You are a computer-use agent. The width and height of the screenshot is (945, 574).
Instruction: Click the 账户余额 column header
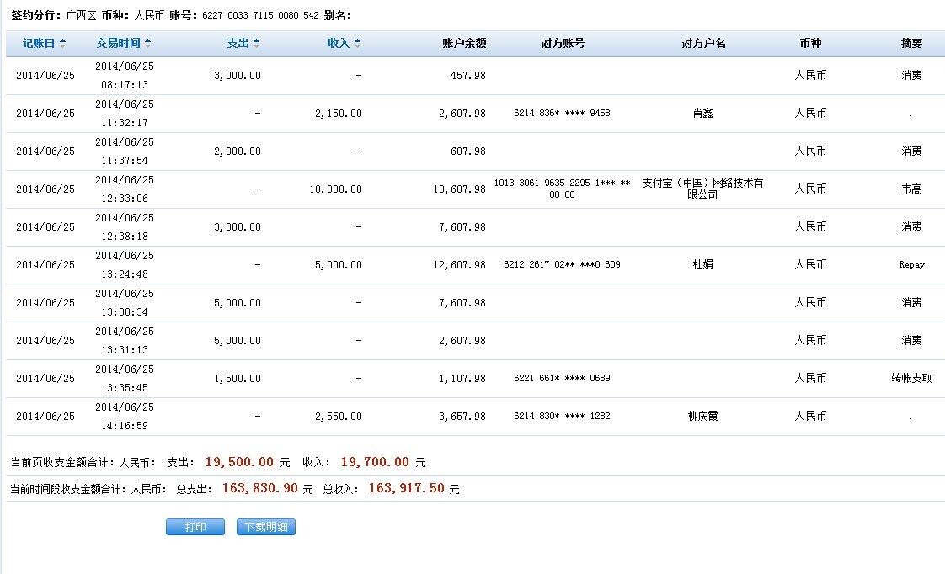pyautogui.click(x=464, y=43)
